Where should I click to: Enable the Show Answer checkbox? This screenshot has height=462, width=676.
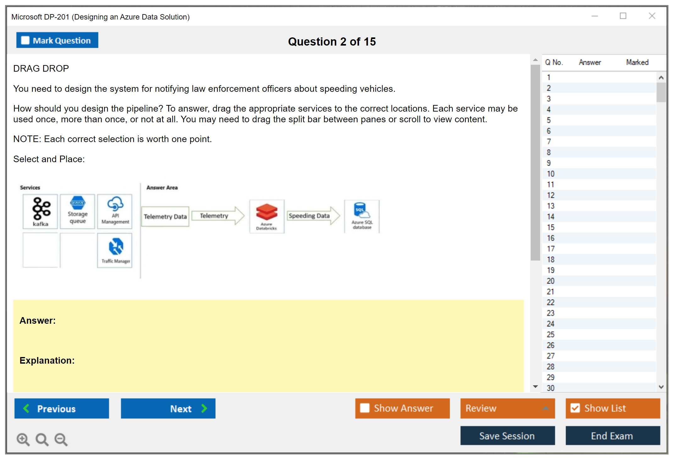pyautogui.click(x=365, y=408)
